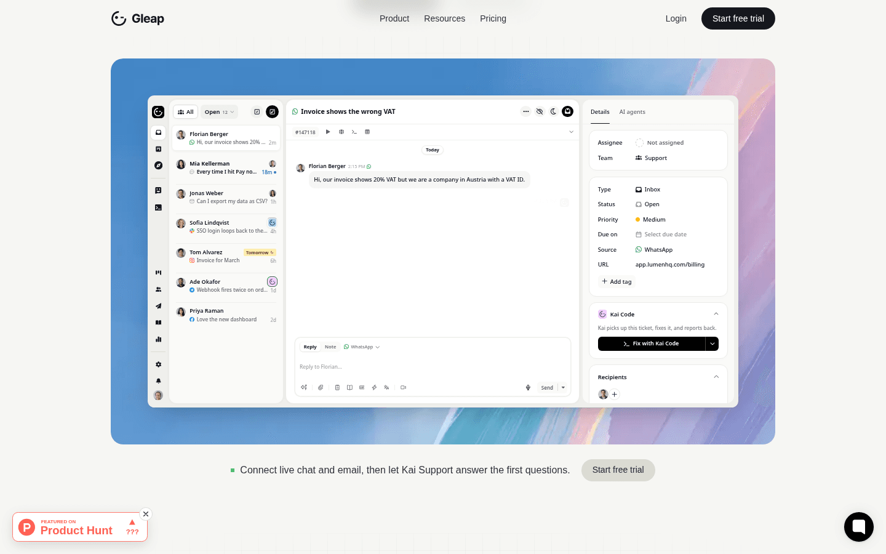Click the dark Start free trial button
886x554 pixels.
pyautogui.click(x=738, y=18)
